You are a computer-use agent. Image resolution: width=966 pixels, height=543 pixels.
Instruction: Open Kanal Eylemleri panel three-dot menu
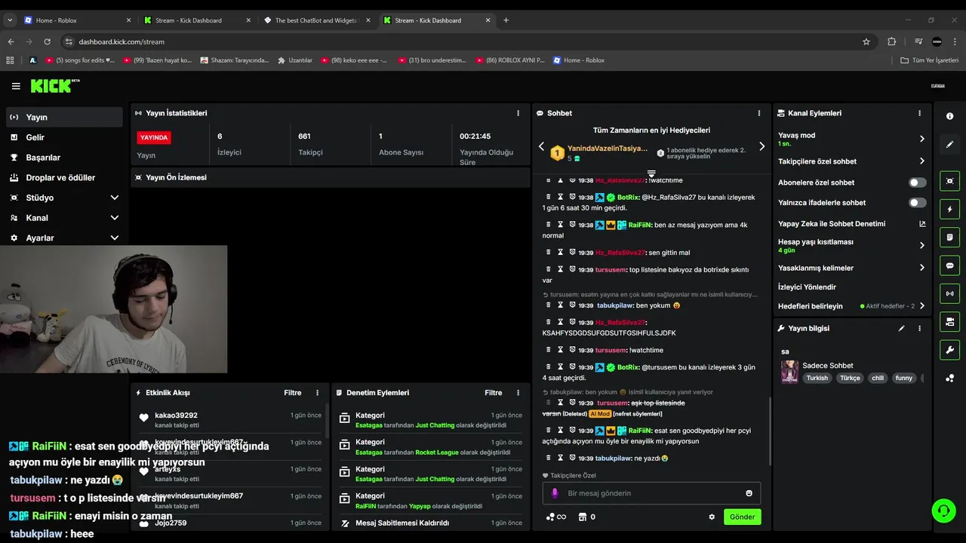[919, 113]
